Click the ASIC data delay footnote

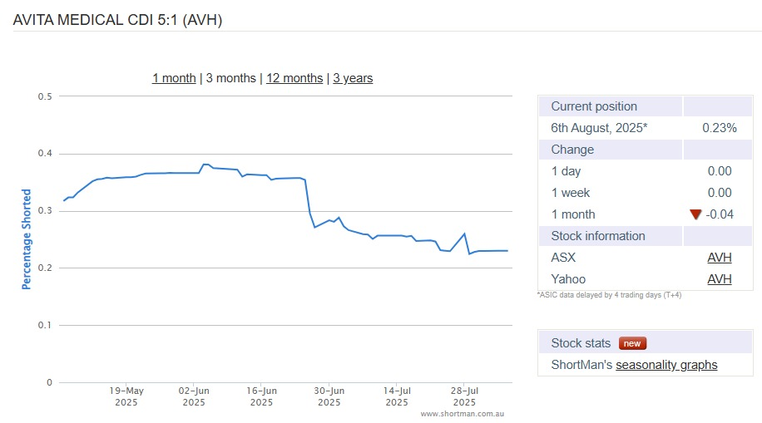[610, 295]
